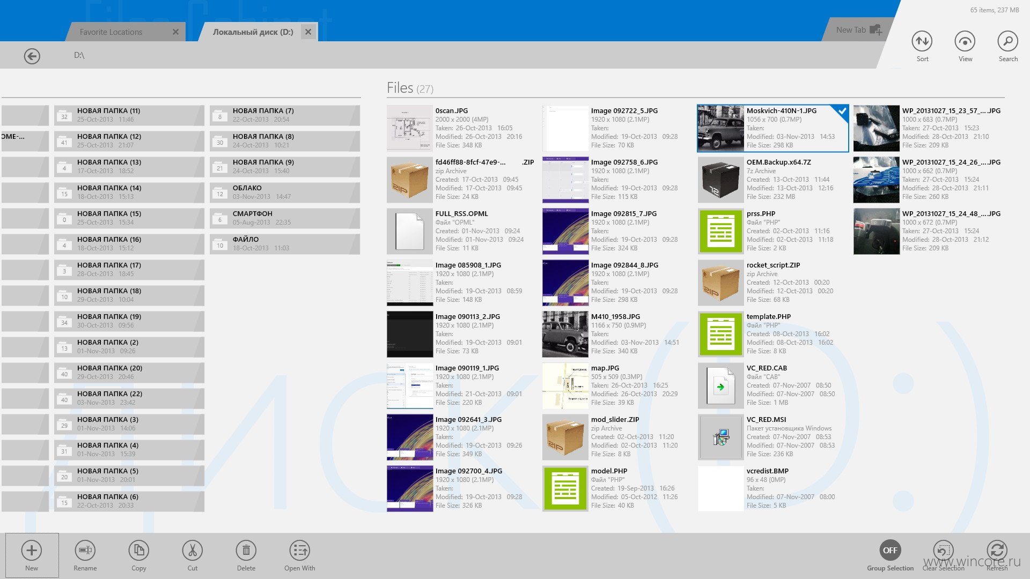Close the Favorite Locations tab
The width and height of the screenshot is (1030, 579).
[x=175, y=32]
